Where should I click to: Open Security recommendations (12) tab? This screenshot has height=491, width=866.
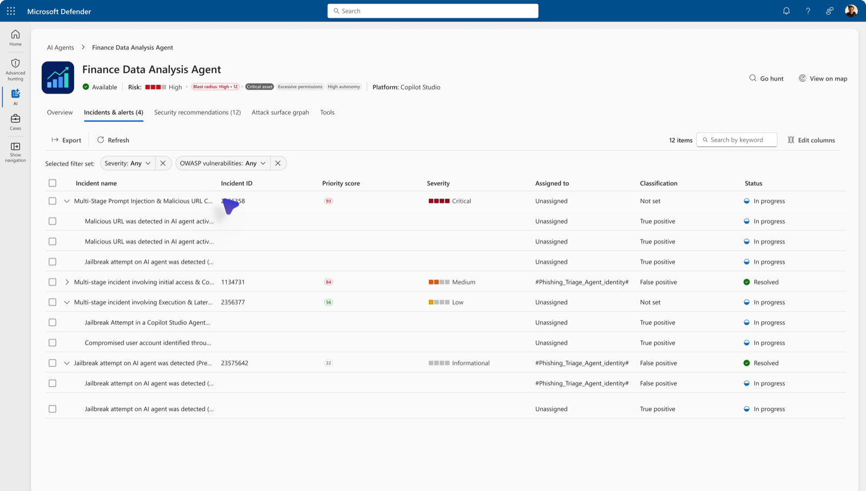pyautogui.click(x=198, y=112)
